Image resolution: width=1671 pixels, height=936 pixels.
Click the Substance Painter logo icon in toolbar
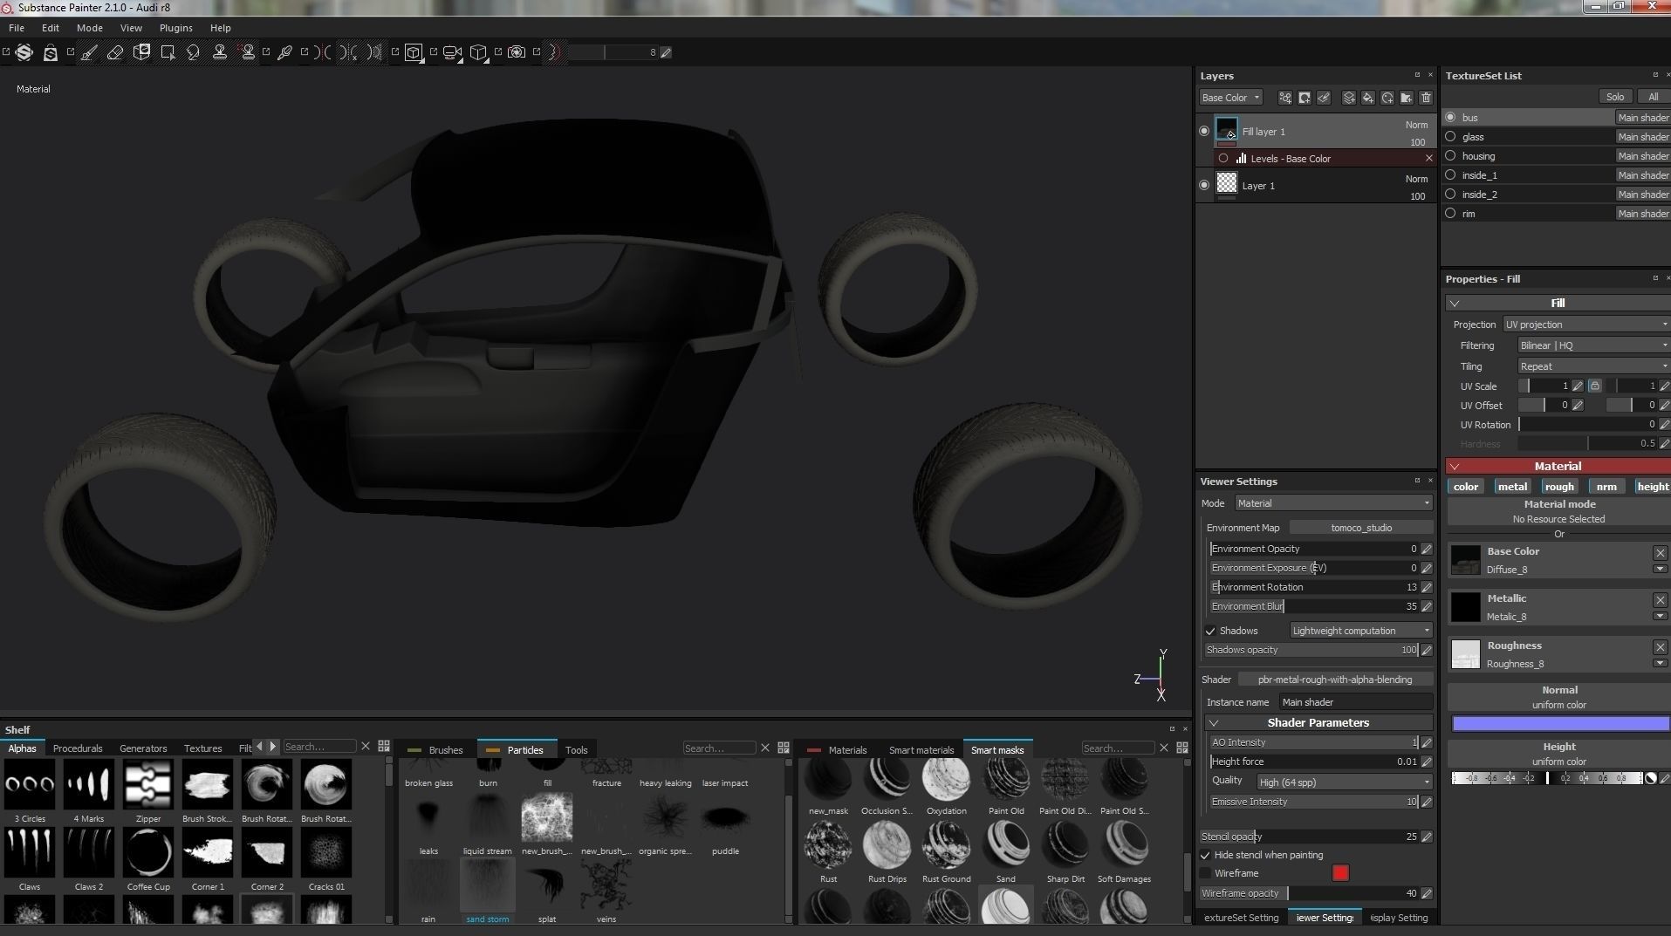[24, 52]
